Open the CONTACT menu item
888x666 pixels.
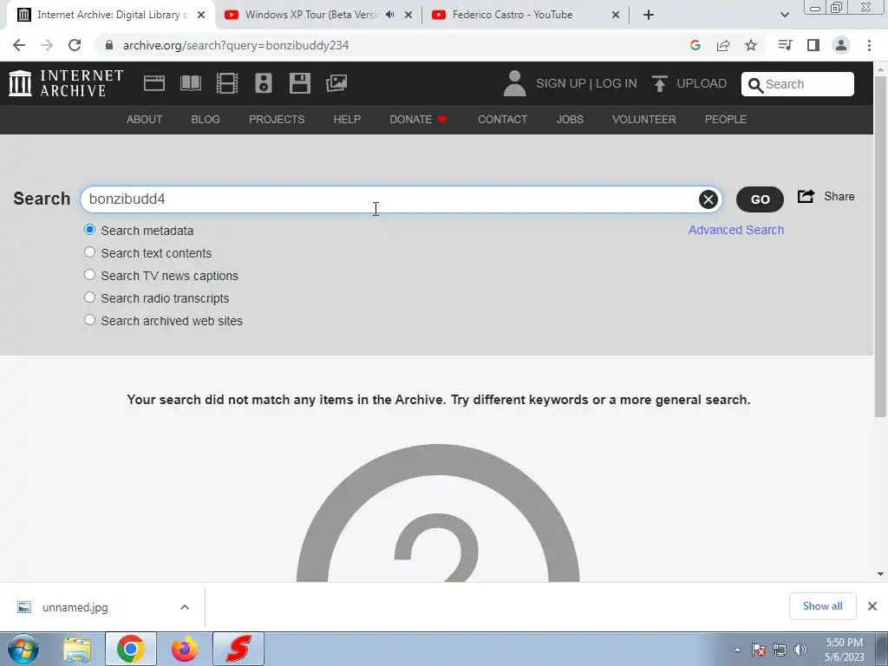point(502,120)
